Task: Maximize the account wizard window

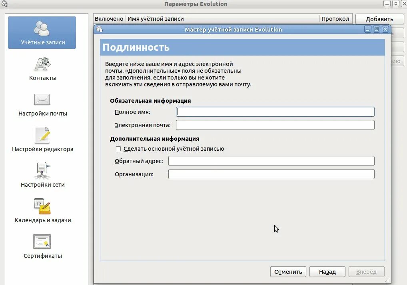Action: (377, 29)
